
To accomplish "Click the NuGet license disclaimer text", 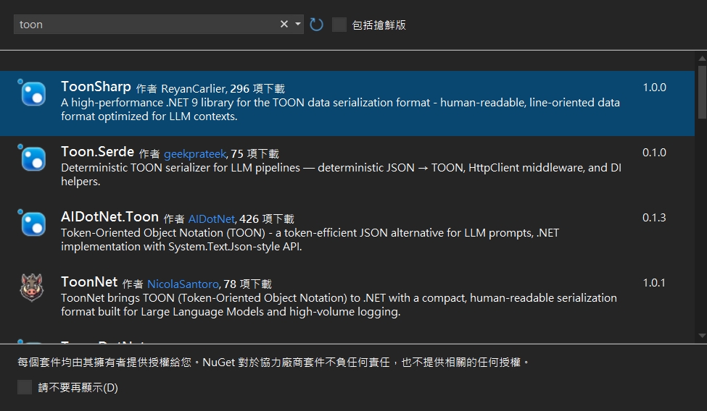I will point(273,363).
